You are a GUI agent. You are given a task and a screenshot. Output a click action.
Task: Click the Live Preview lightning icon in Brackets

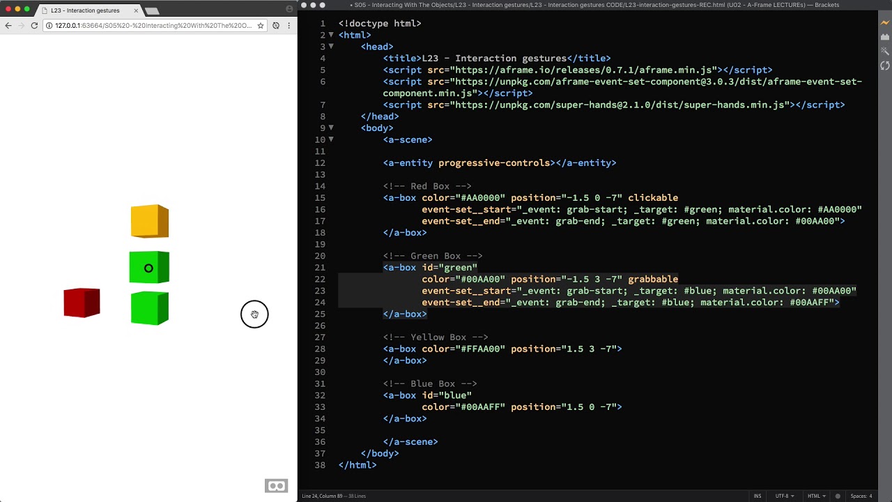885,23
